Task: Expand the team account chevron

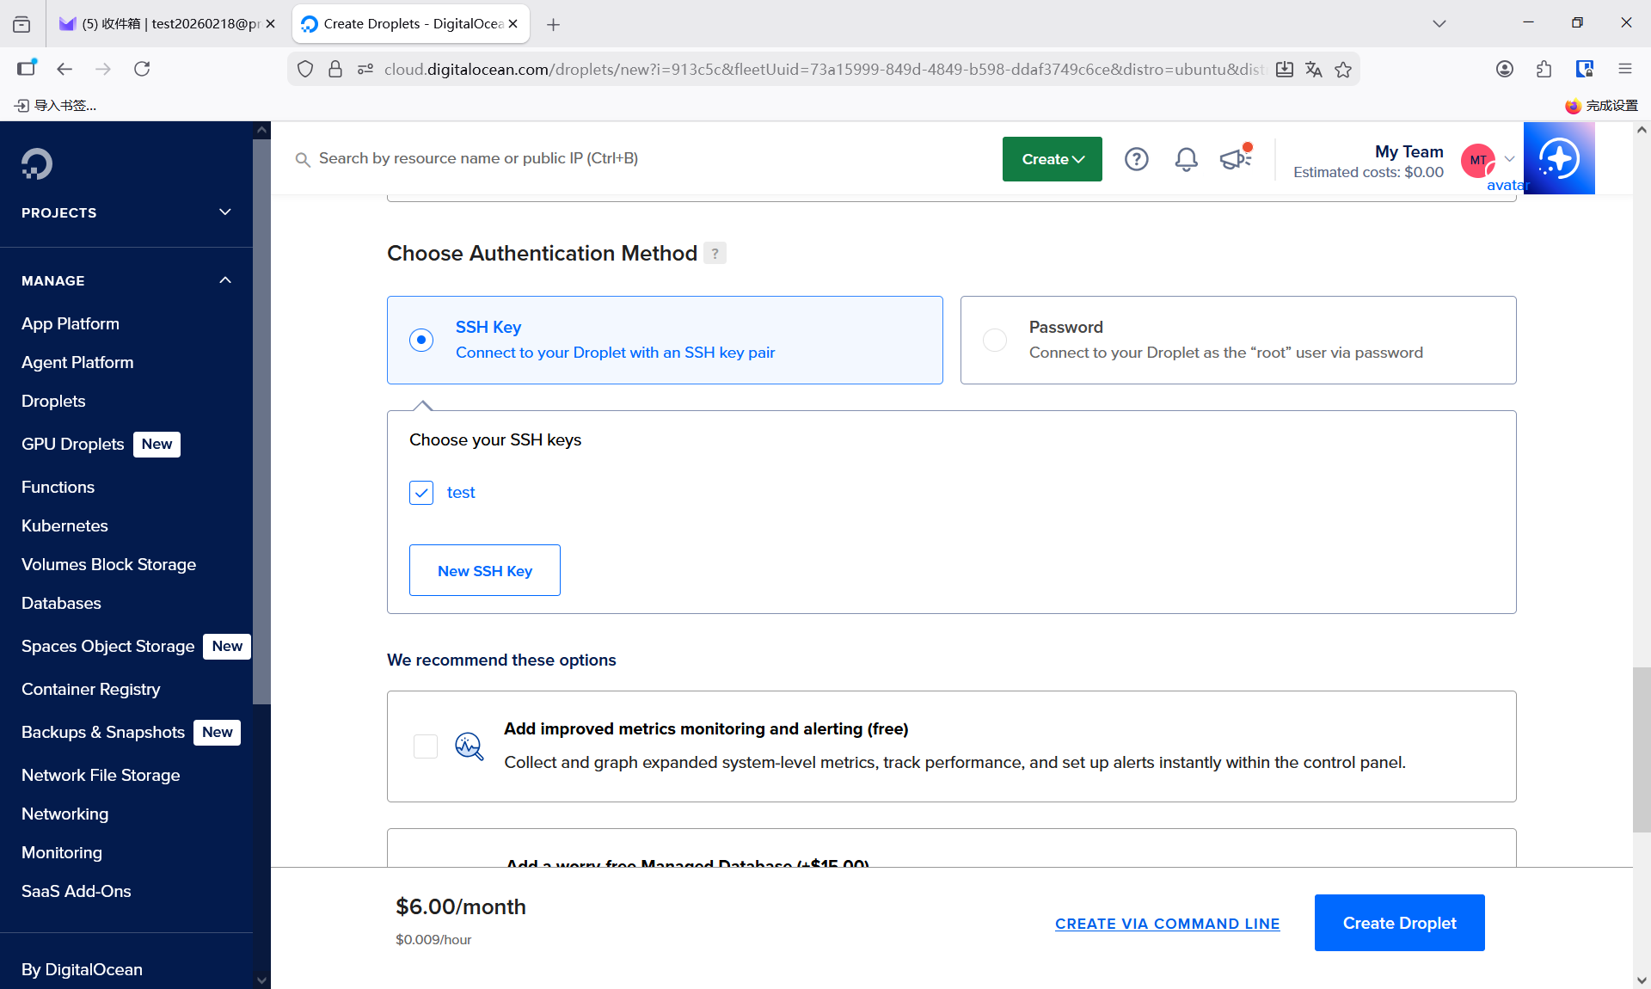Action: 1509,159
